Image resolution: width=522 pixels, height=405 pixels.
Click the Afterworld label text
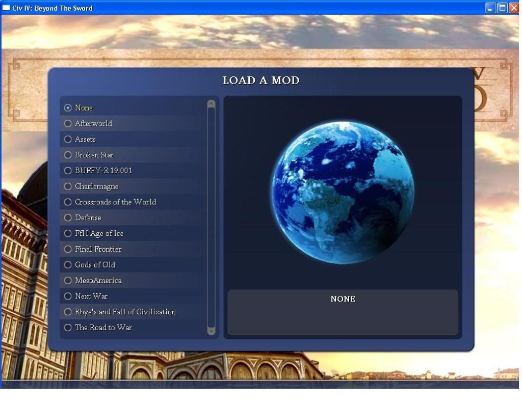point(94,123)
